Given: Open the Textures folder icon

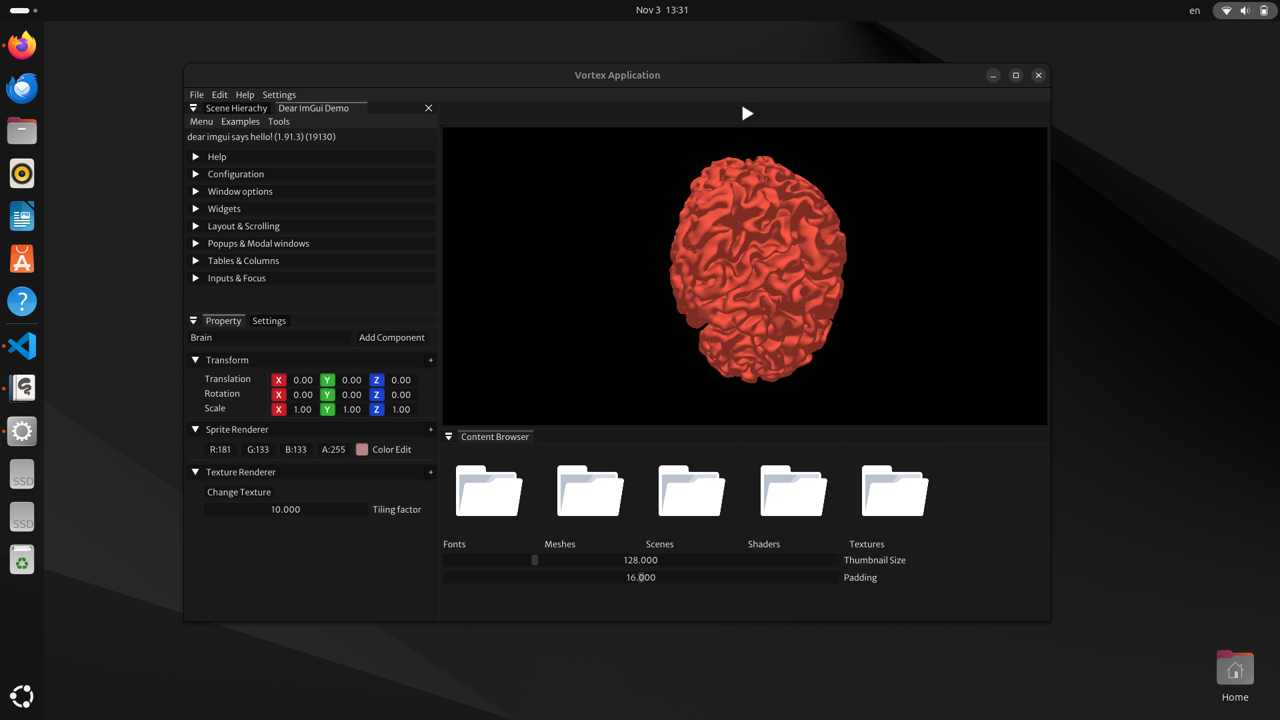Looking at the screenshot, I should [895, 491].
